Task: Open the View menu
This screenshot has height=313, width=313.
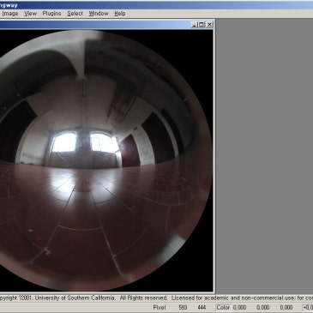Action: [30, 14]
